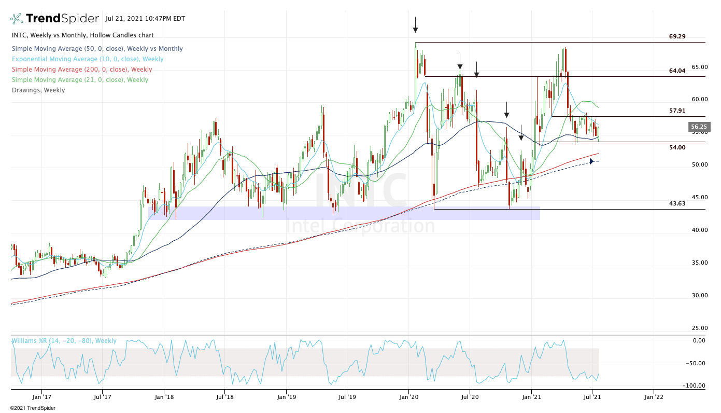Click the 56.25 current price tag
The width and height of the screenshot is (721, 413).
pos(698,127)
